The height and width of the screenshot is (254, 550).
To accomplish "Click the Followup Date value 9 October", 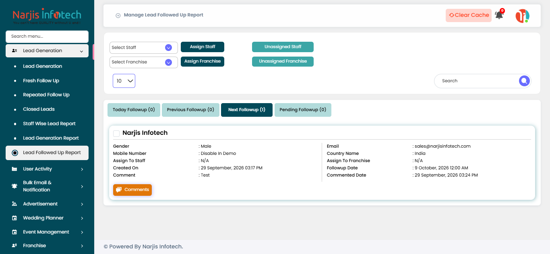I will [441, 168].
